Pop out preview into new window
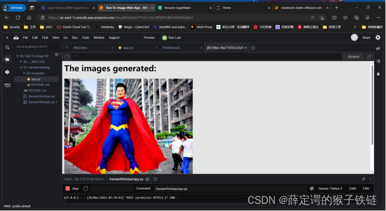The height and width of the screenshot is (211, 386). (x=369, y=57)
